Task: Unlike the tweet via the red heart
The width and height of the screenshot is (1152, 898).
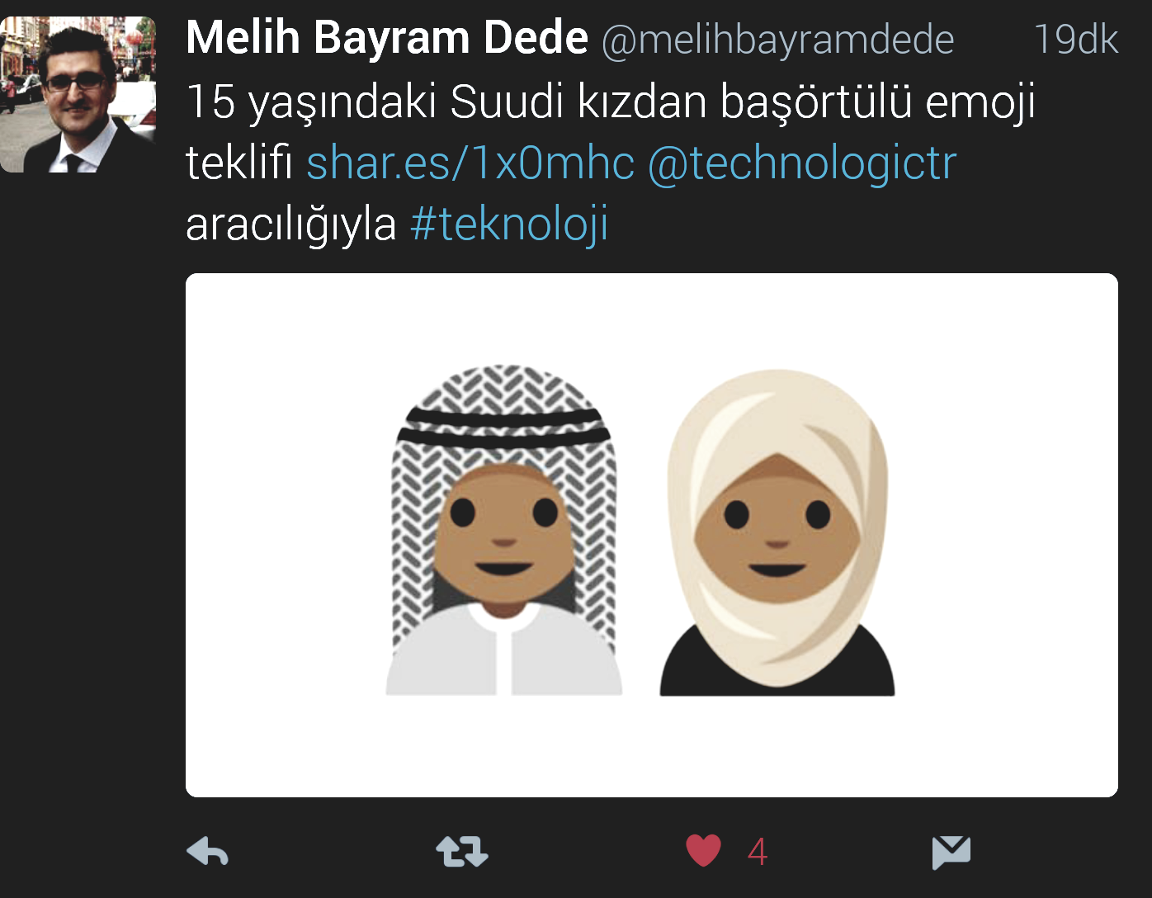Action: [x=703, y=851]
